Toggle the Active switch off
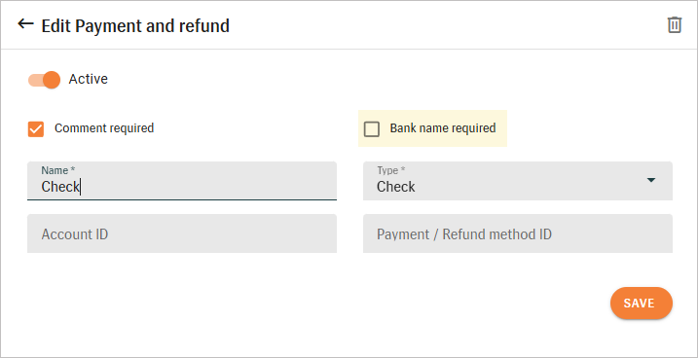 point(44,80)
